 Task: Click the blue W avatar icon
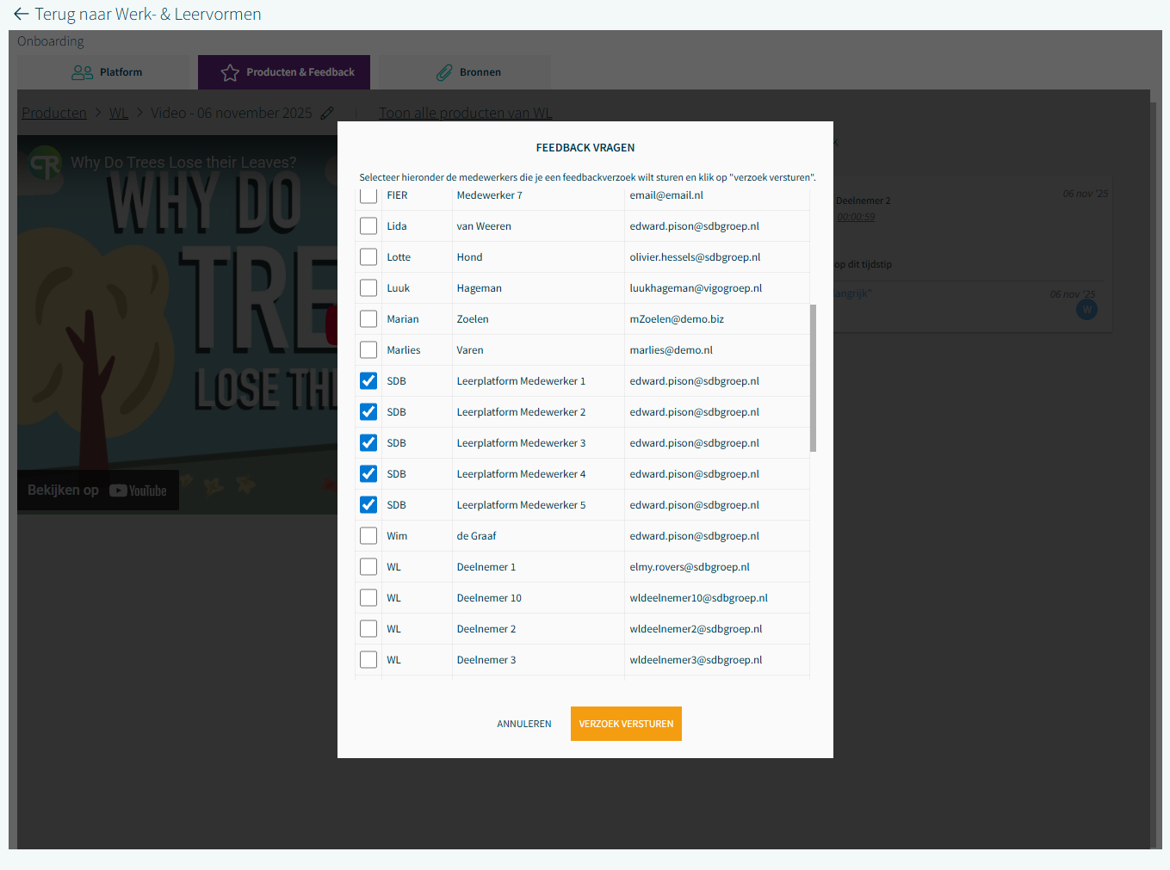(x=1086, y=310)
